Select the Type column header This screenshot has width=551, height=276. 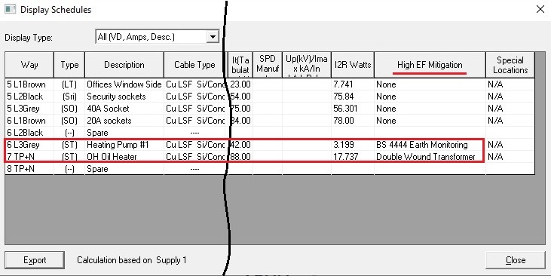(69, 65)
